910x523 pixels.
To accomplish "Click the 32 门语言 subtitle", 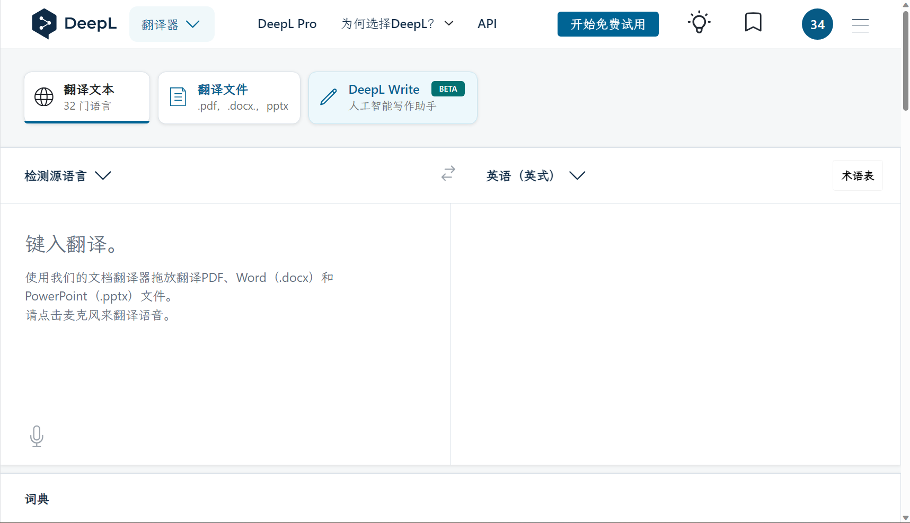I will tap(87, 106).
